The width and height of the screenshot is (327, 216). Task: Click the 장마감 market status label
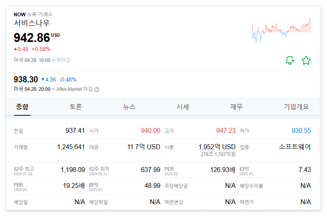pyautogui.click(x=63, y=60)
